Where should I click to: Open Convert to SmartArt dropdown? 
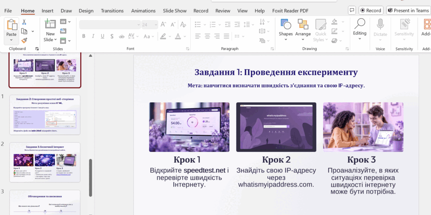pyautogui.click(x=264, y=41)
